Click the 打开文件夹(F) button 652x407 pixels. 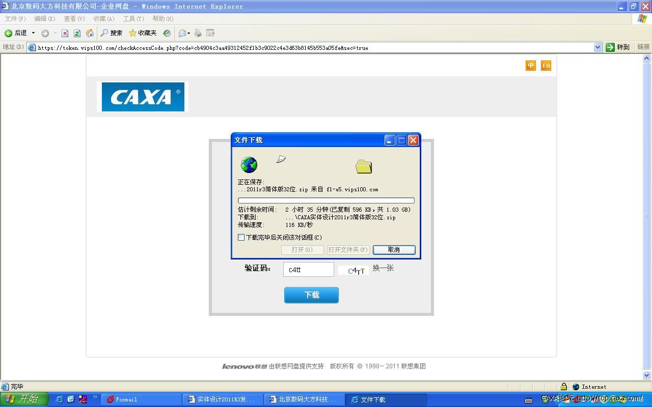tap(348, 250)
